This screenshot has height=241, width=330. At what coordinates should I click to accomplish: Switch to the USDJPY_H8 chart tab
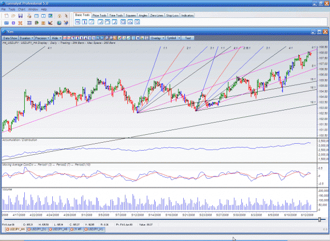click(x=59, y=229)
